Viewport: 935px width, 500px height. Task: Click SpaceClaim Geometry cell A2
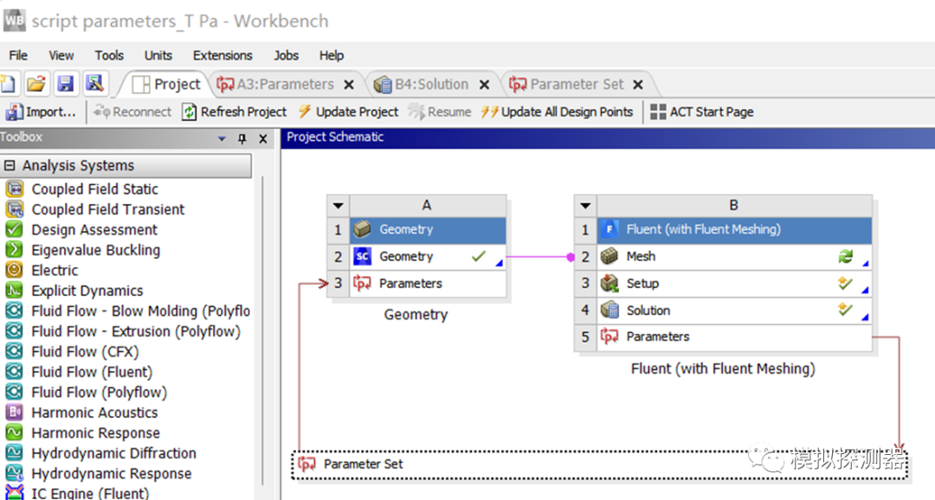428,256
